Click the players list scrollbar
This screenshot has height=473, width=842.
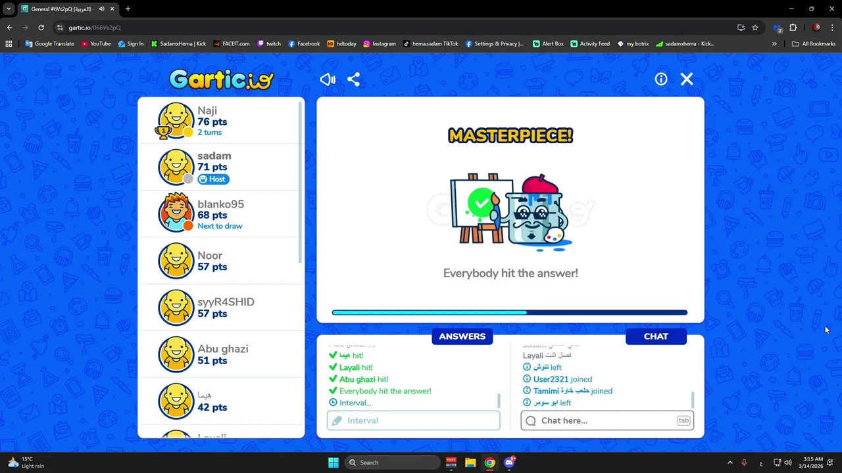[301, 183]
